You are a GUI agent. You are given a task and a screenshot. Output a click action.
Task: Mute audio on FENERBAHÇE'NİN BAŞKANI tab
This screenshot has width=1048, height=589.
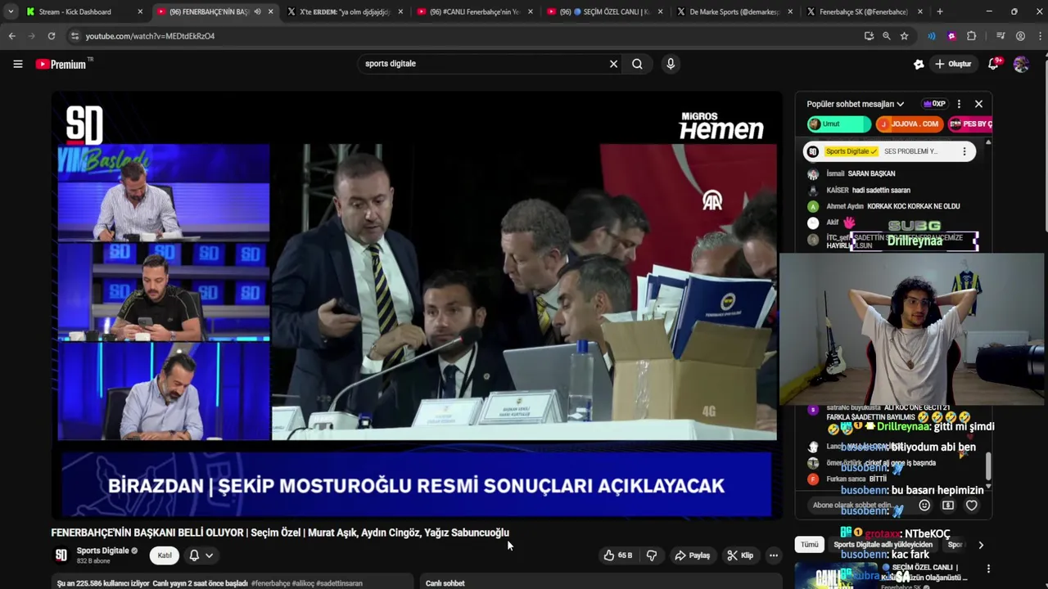coord(257,11)
